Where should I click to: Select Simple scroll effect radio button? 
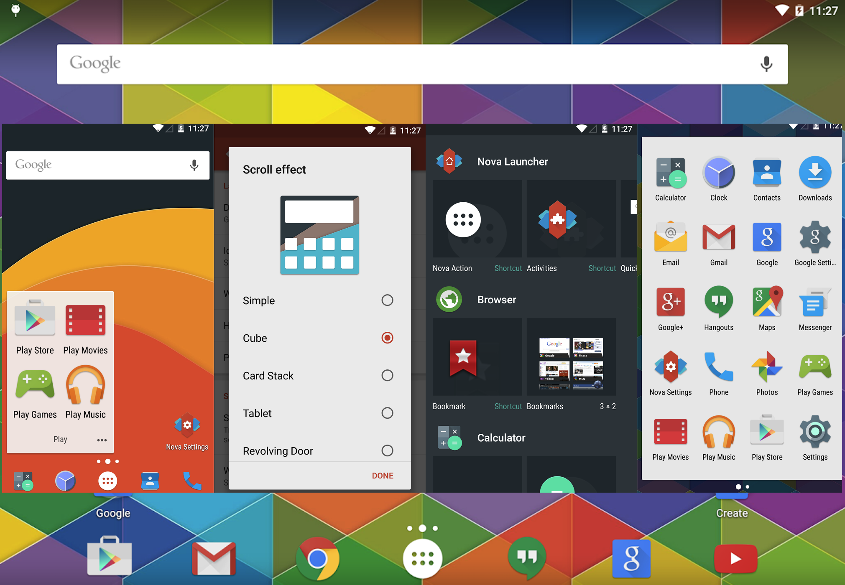[388, 300]
